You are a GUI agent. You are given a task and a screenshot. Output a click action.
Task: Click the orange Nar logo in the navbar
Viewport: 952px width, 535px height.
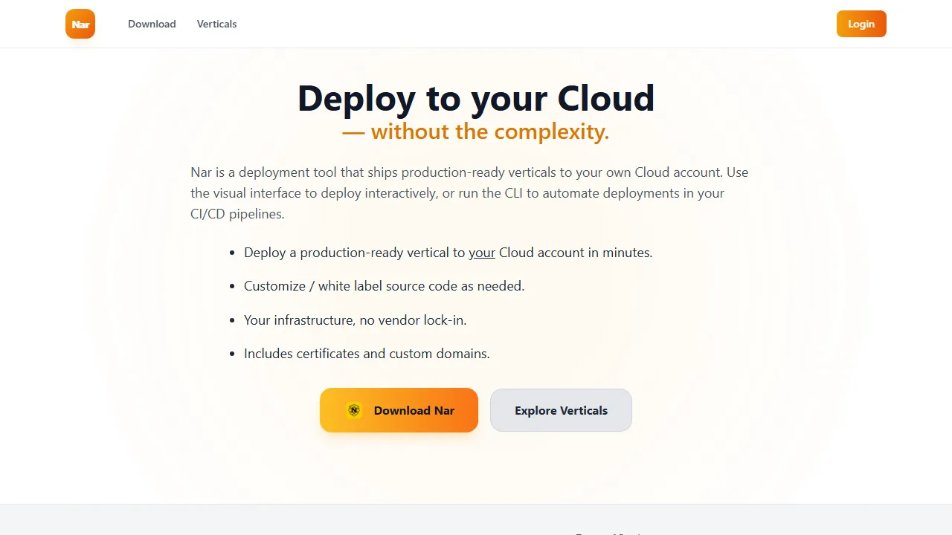click(x=80, y=24)
